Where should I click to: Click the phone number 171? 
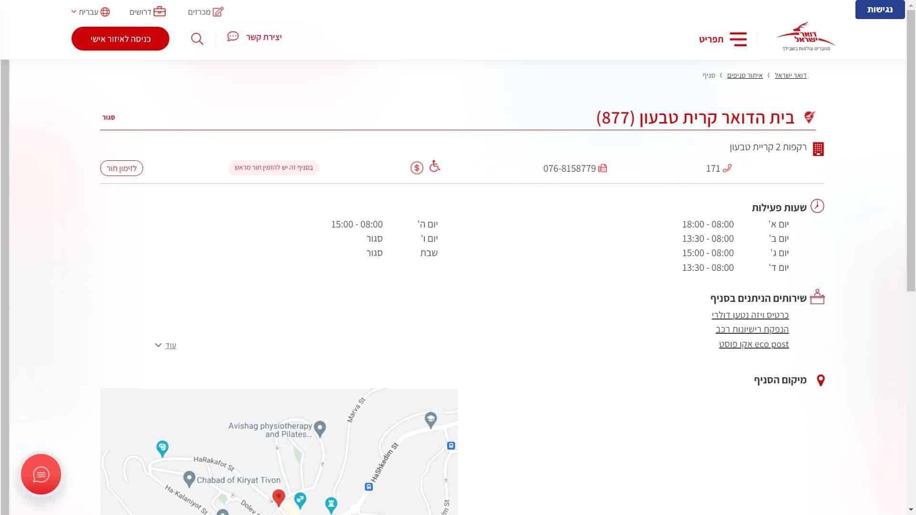[x=713, y=168]
